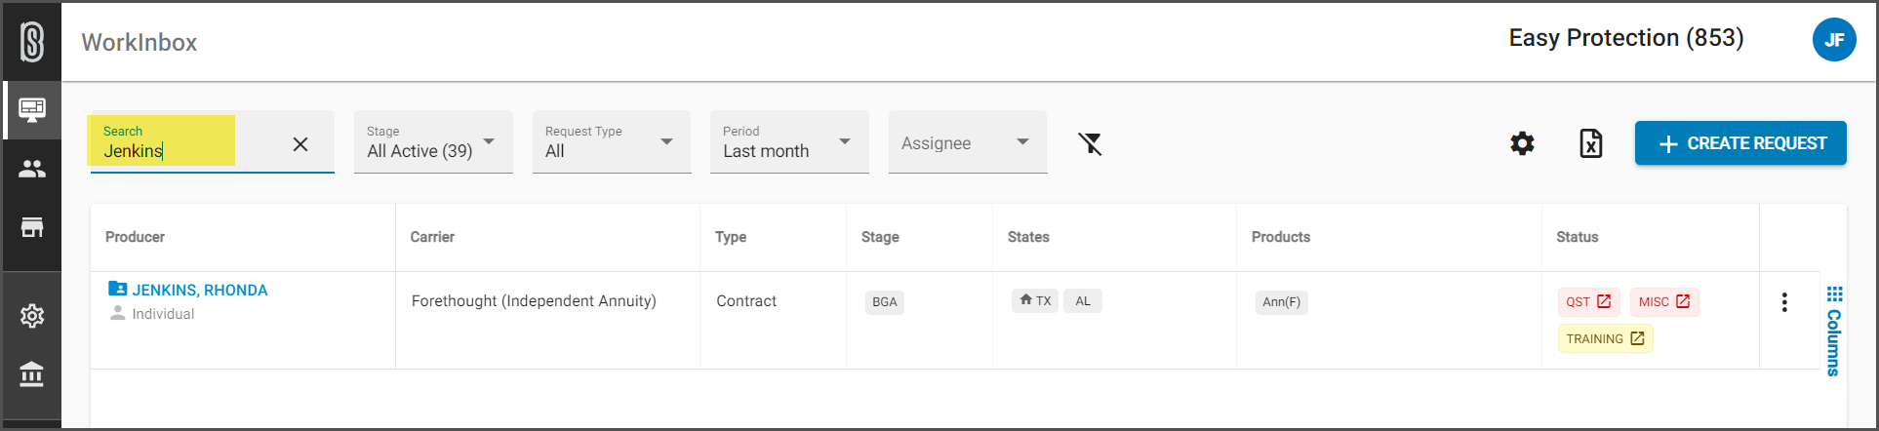Export results with the Excel file icon
Image resolution: width=1879 pixels, height=431 pixels.
click(1590, 144)
